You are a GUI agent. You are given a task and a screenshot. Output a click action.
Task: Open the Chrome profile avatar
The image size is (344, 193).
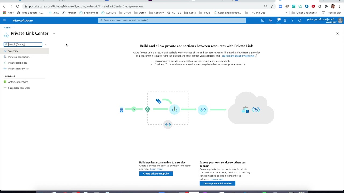click(333, 6)
